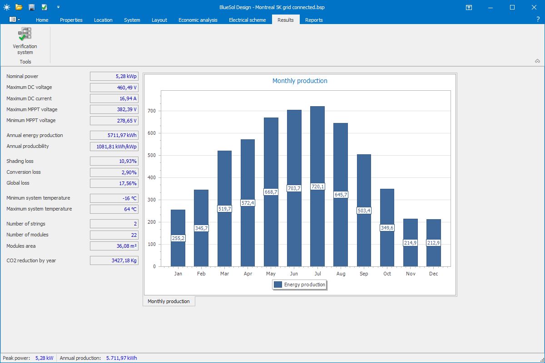Click the Maximum DC current value 16,94 A
Screen dimensions: 545x363
(x=114, y=98)
